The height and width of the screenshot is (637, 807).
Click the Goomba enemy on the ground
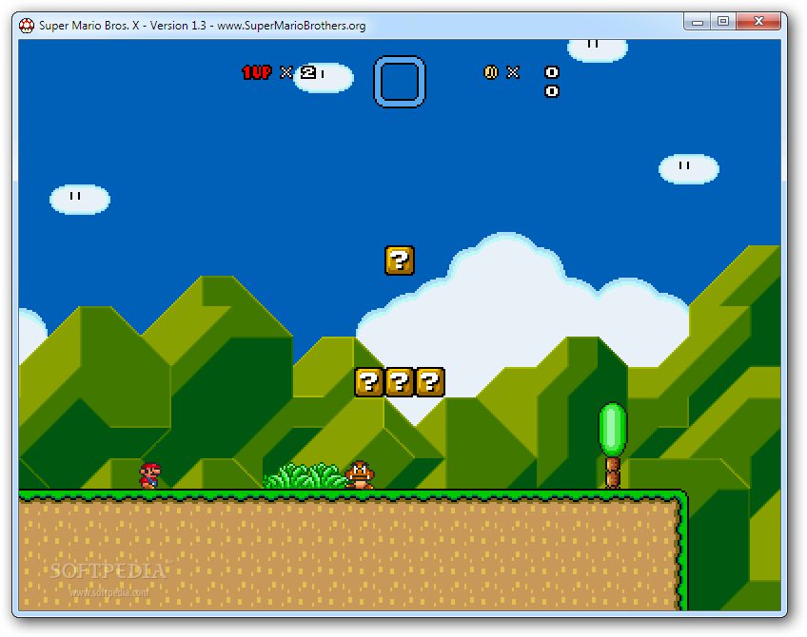click(x=360, y=474)
